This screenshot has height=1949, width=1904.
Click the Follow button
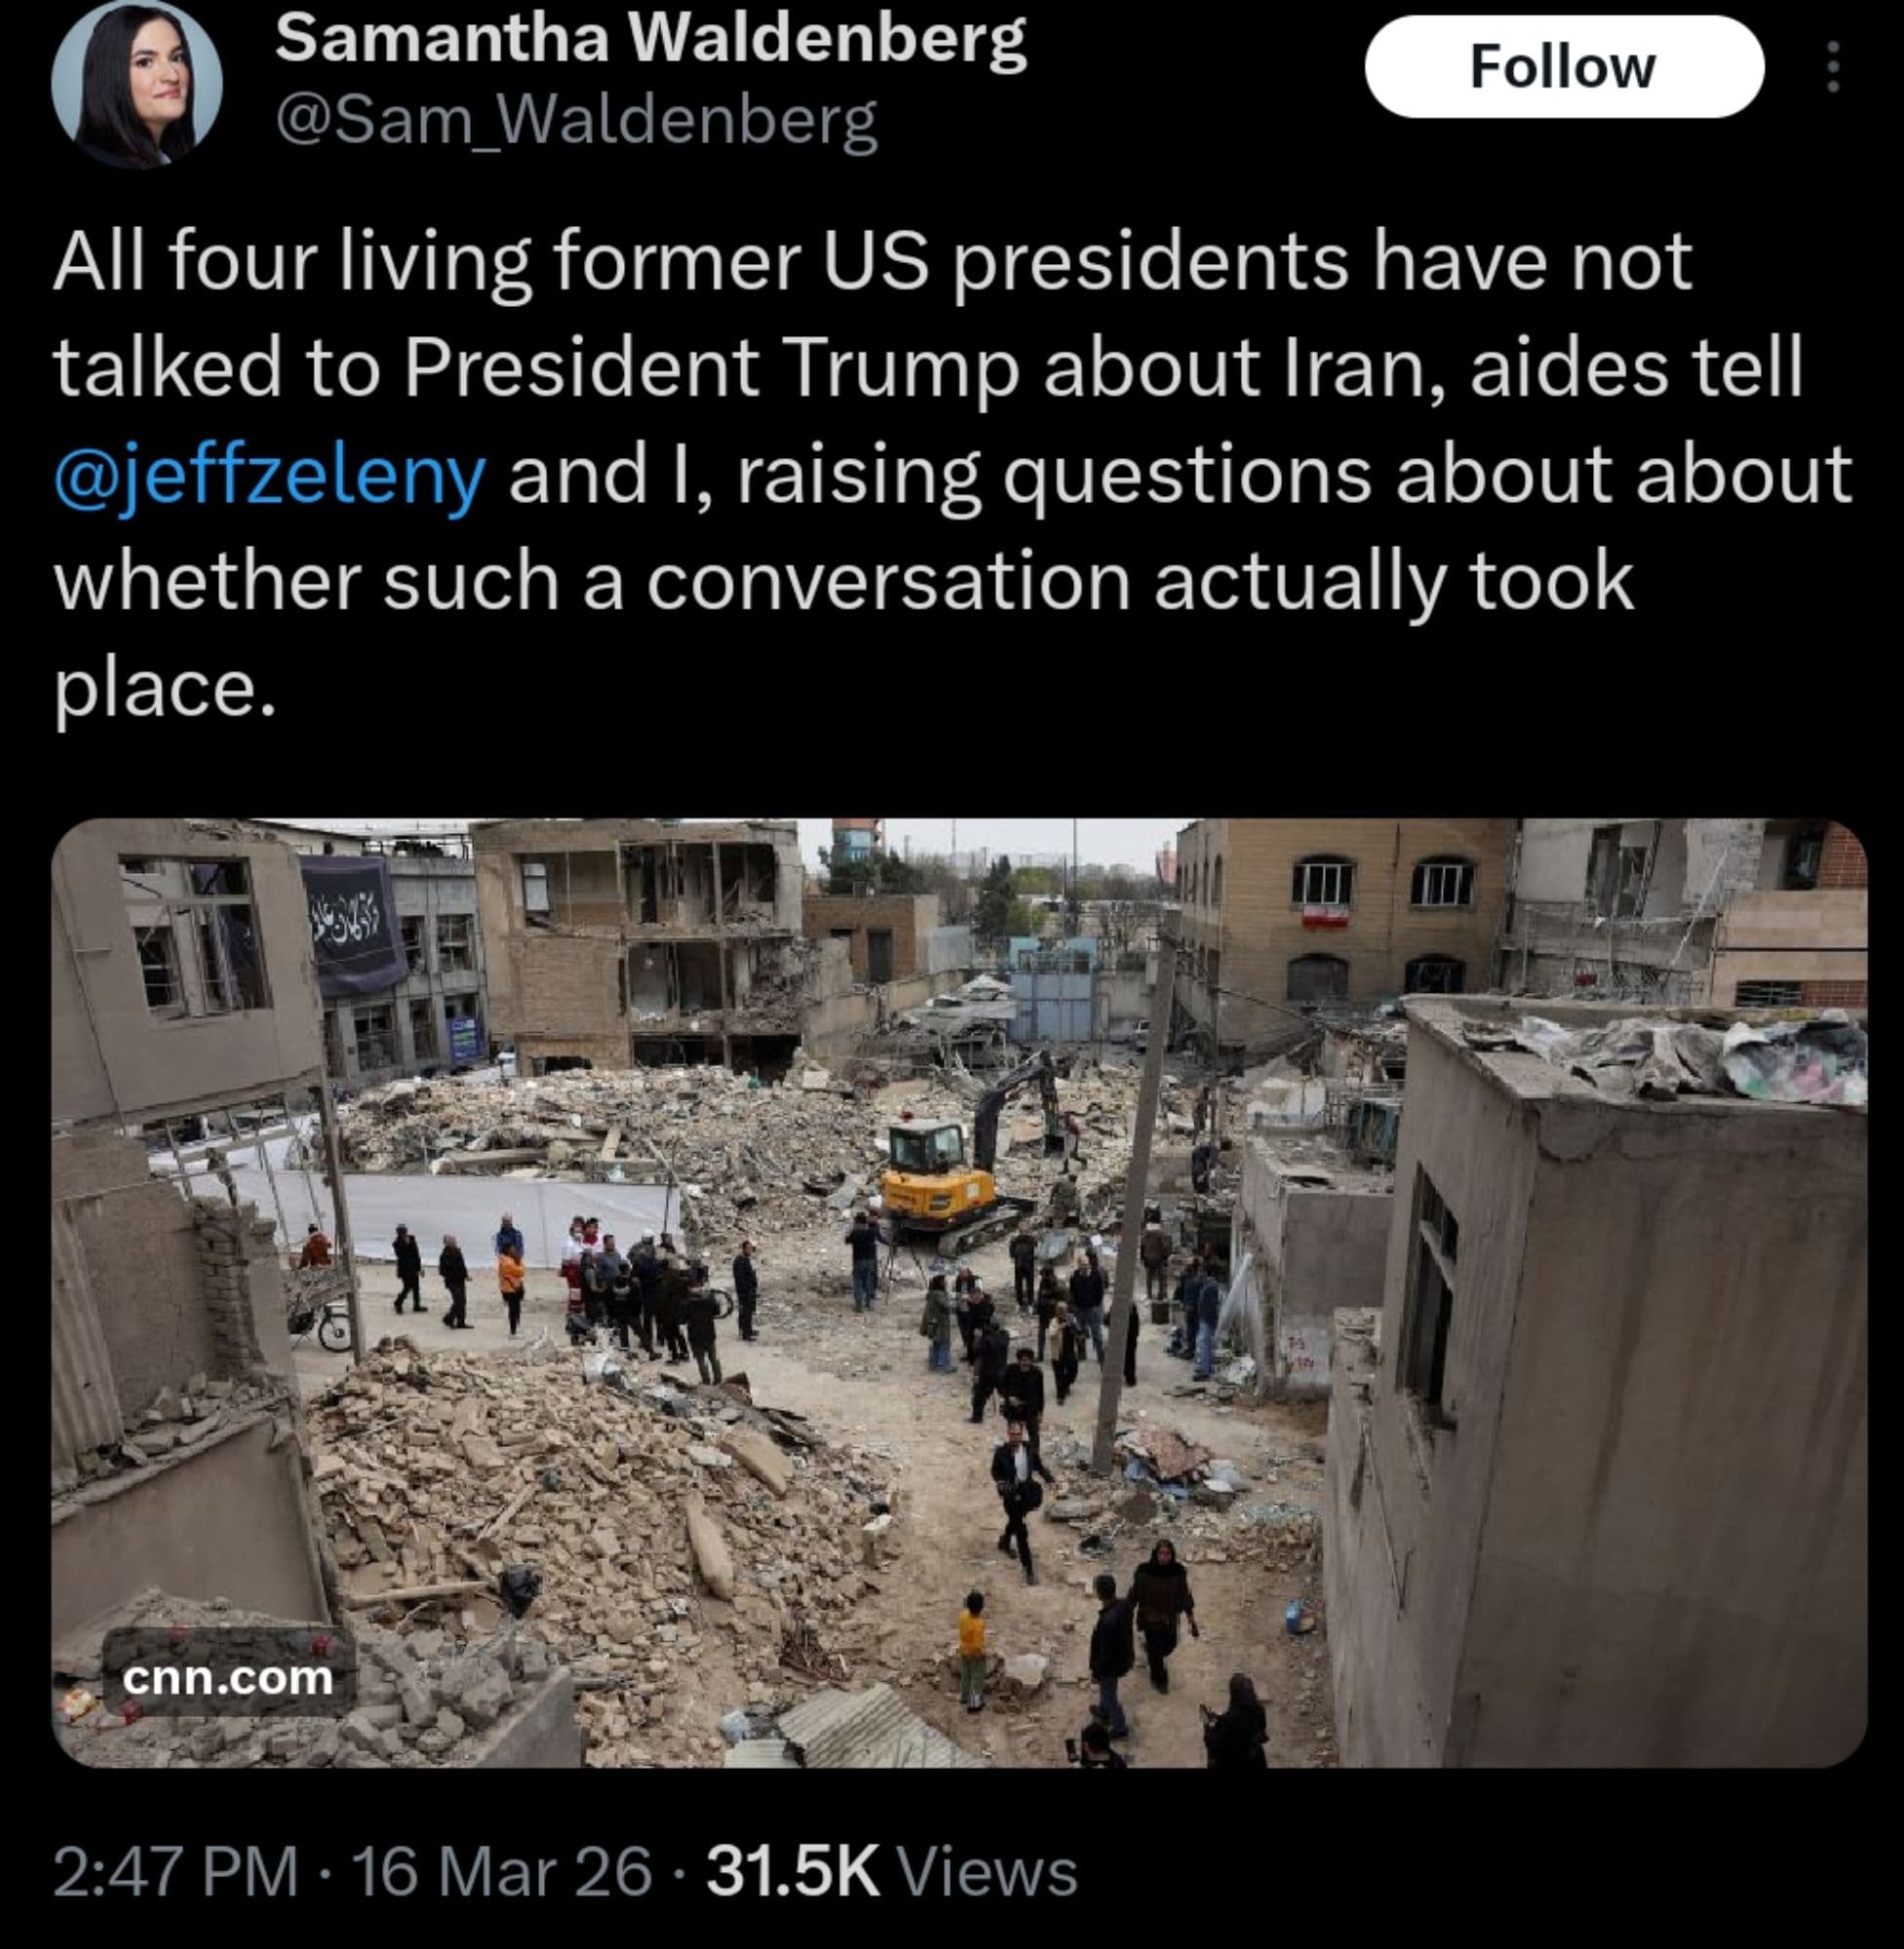(1564, 67)
